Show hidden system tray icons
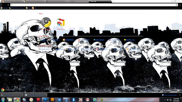The image size is (182, 102). coord(165,100)
